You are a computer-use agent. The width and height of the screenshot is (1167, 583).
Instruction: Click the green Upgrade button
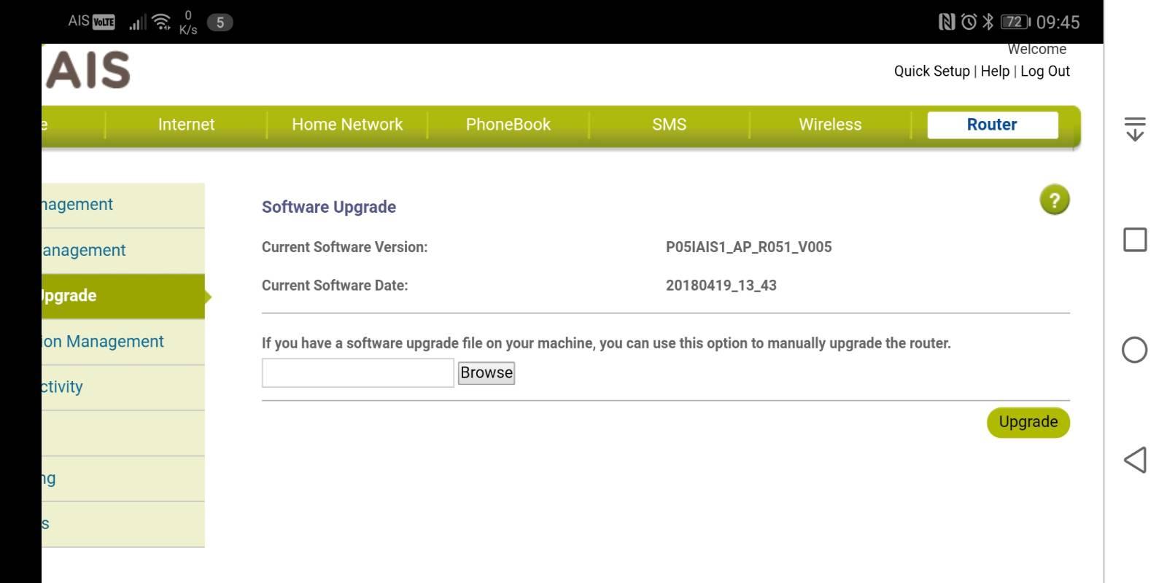click(1028, 423)
